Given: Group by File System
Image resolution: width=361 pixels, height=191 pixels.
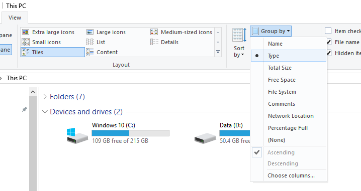Looking at the screenshot, I should pyautogui.click(x=289, y=92).
